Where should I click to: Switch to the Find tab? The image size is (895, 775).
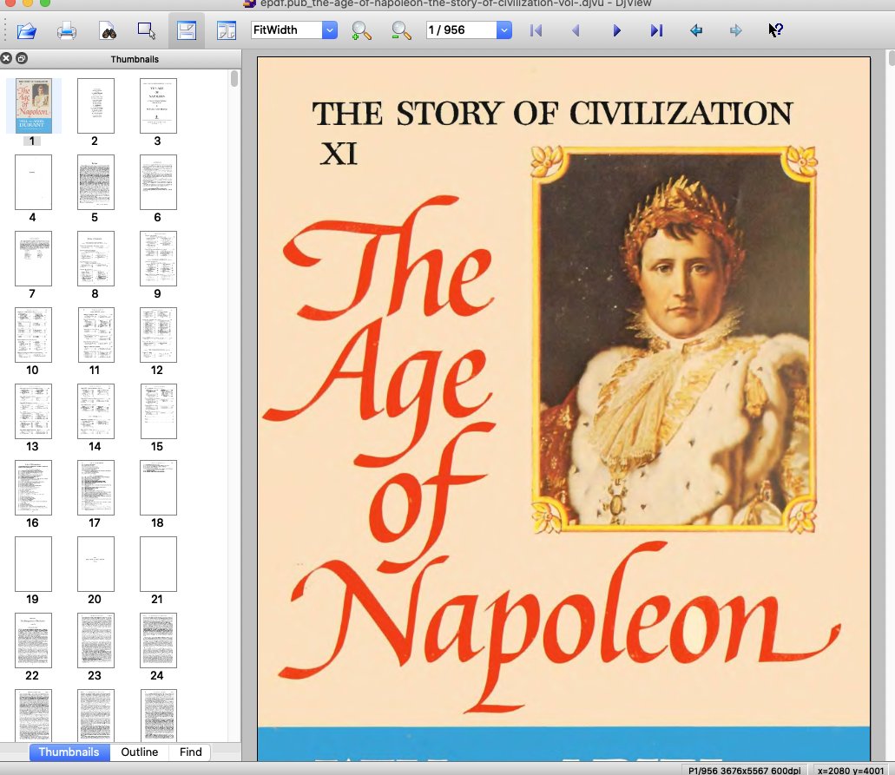pos(191,752)
